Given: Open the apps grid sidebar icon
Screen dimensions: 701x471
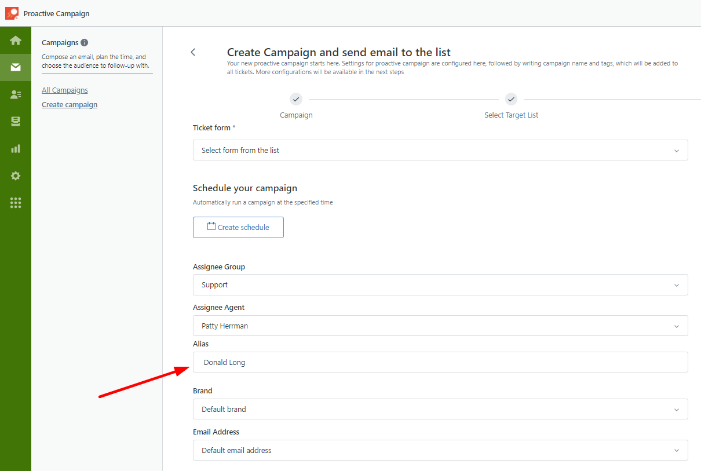Looking at the screenshot, I should click(16, 203).
